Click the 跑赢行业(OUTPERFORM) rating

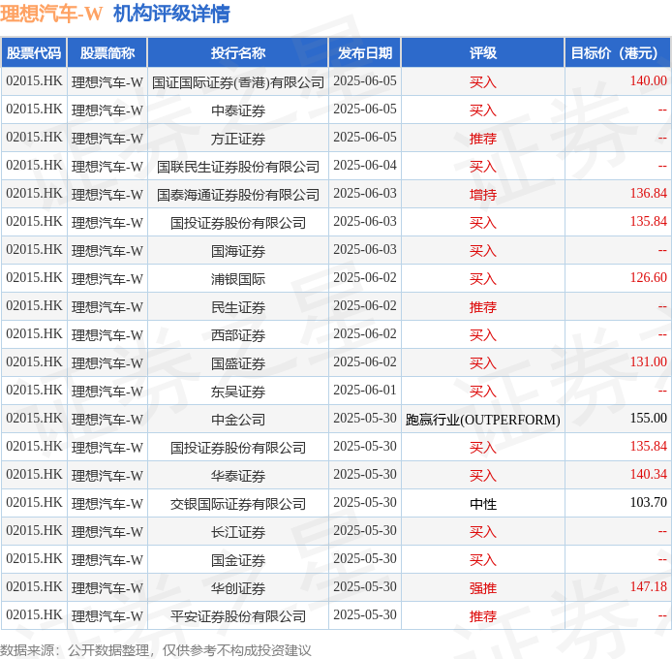coord(483,420)
